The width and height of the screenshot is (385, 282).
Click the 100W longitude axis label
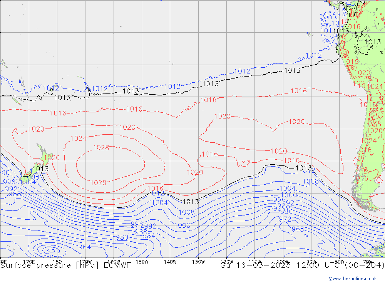(283, 262)
